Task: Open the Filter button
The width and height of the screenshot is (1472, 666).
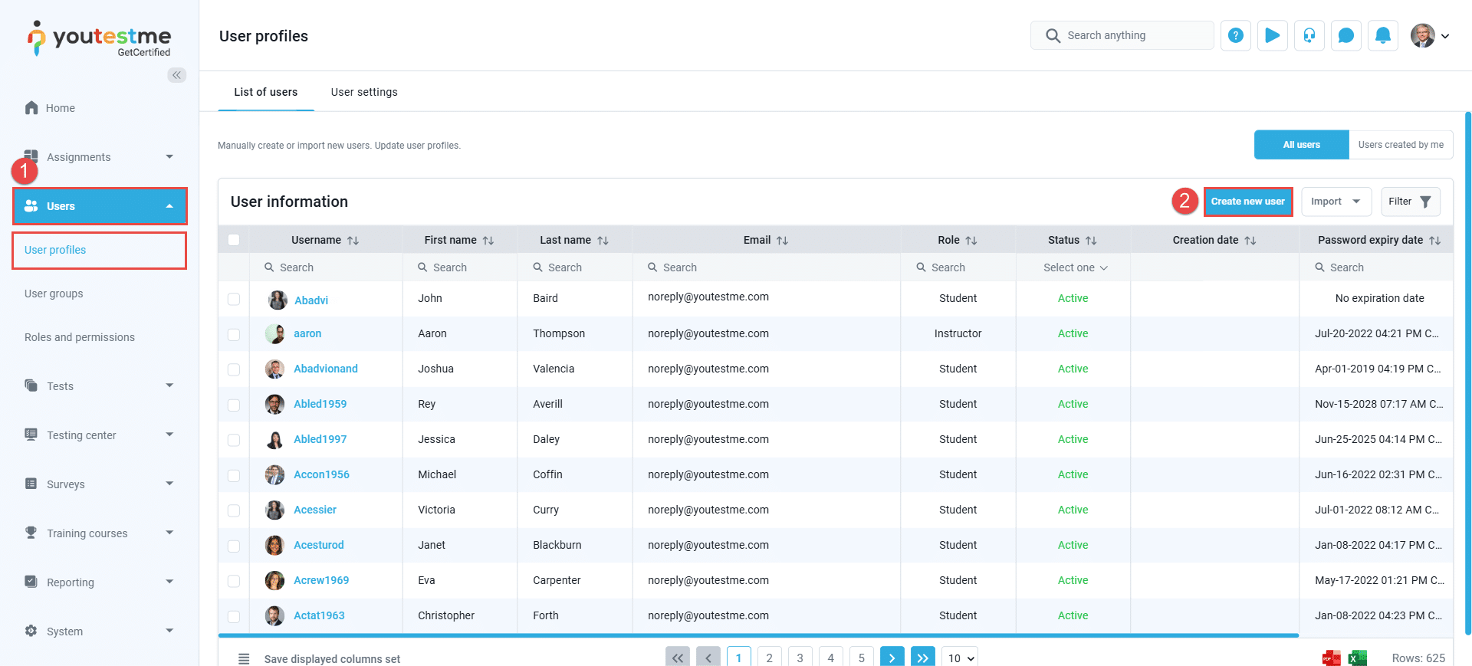Action: pos(1410,202)
